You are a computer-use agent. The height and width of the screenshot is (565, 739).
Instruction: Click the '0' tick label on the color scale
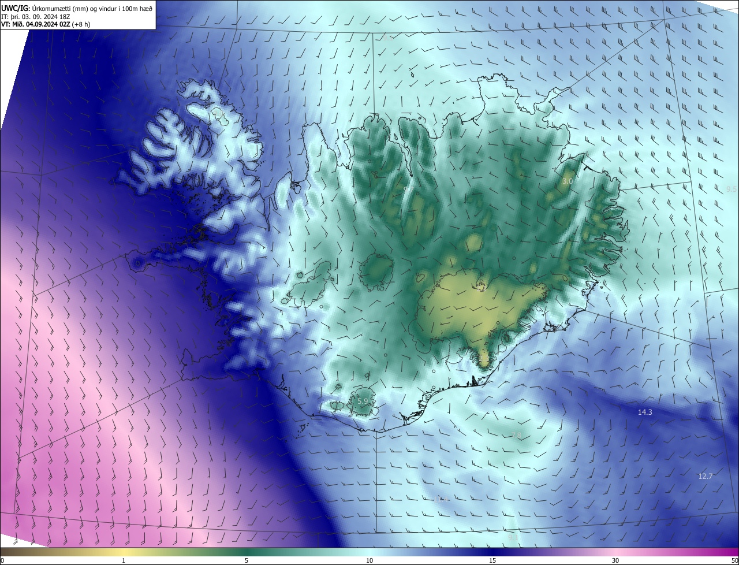2,560
